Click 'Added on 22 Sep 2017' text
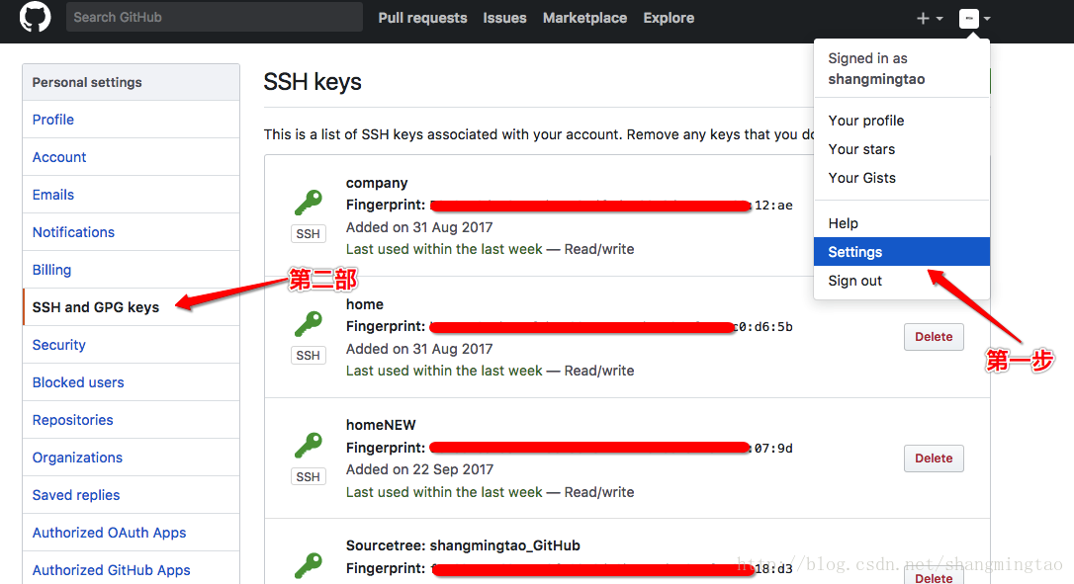 tap(419, 469)
